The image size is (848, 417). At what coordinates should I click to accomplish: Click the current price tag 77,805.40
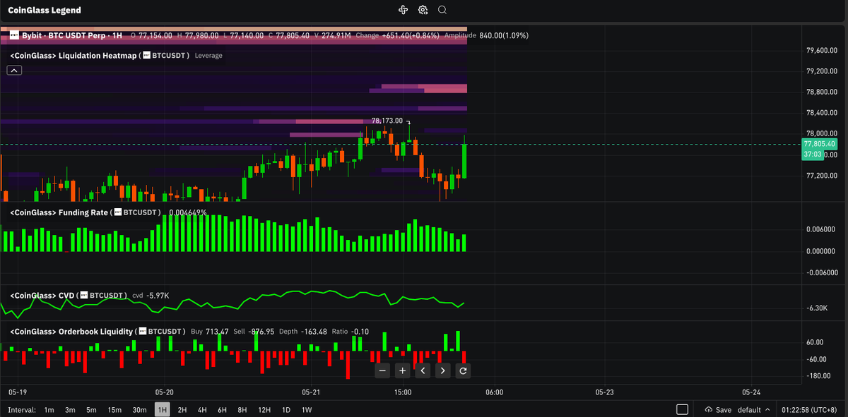pos(820,144)
